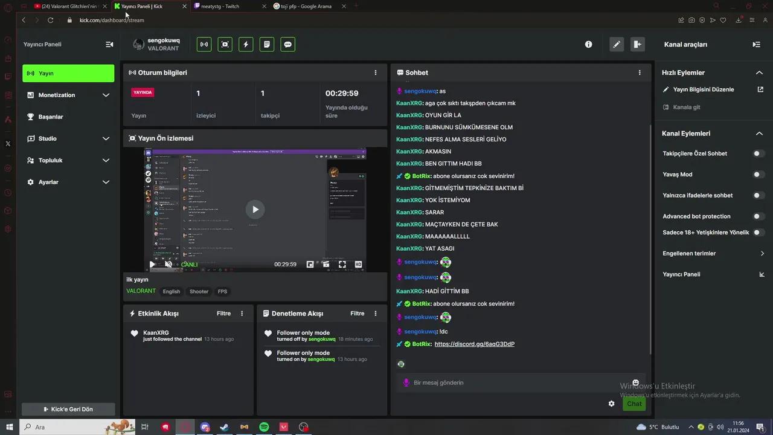773x435 pixels.
Task: Open Steam from the taskbar
Action: (x=224, y=427)
